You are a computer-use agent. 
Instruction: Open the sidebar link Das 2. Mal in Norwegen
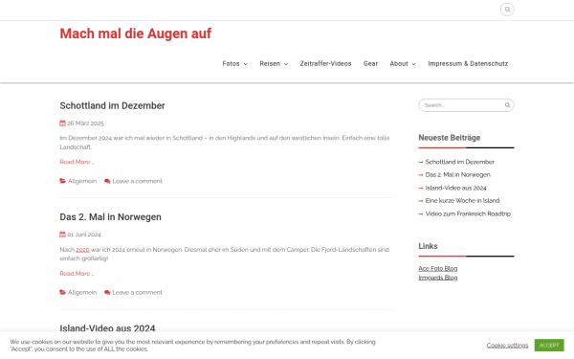(x=457, y=175)
